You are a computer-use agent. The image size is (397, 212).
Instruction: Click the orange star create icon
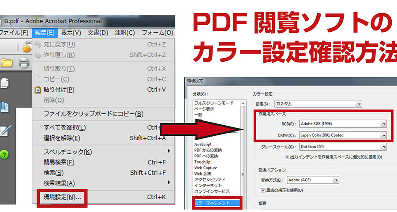pos(26,47)
